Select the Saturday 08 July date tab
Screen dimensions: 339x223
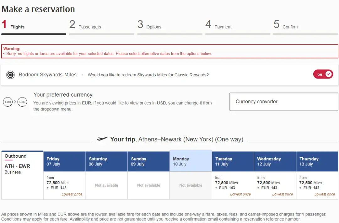pos(106,161)
